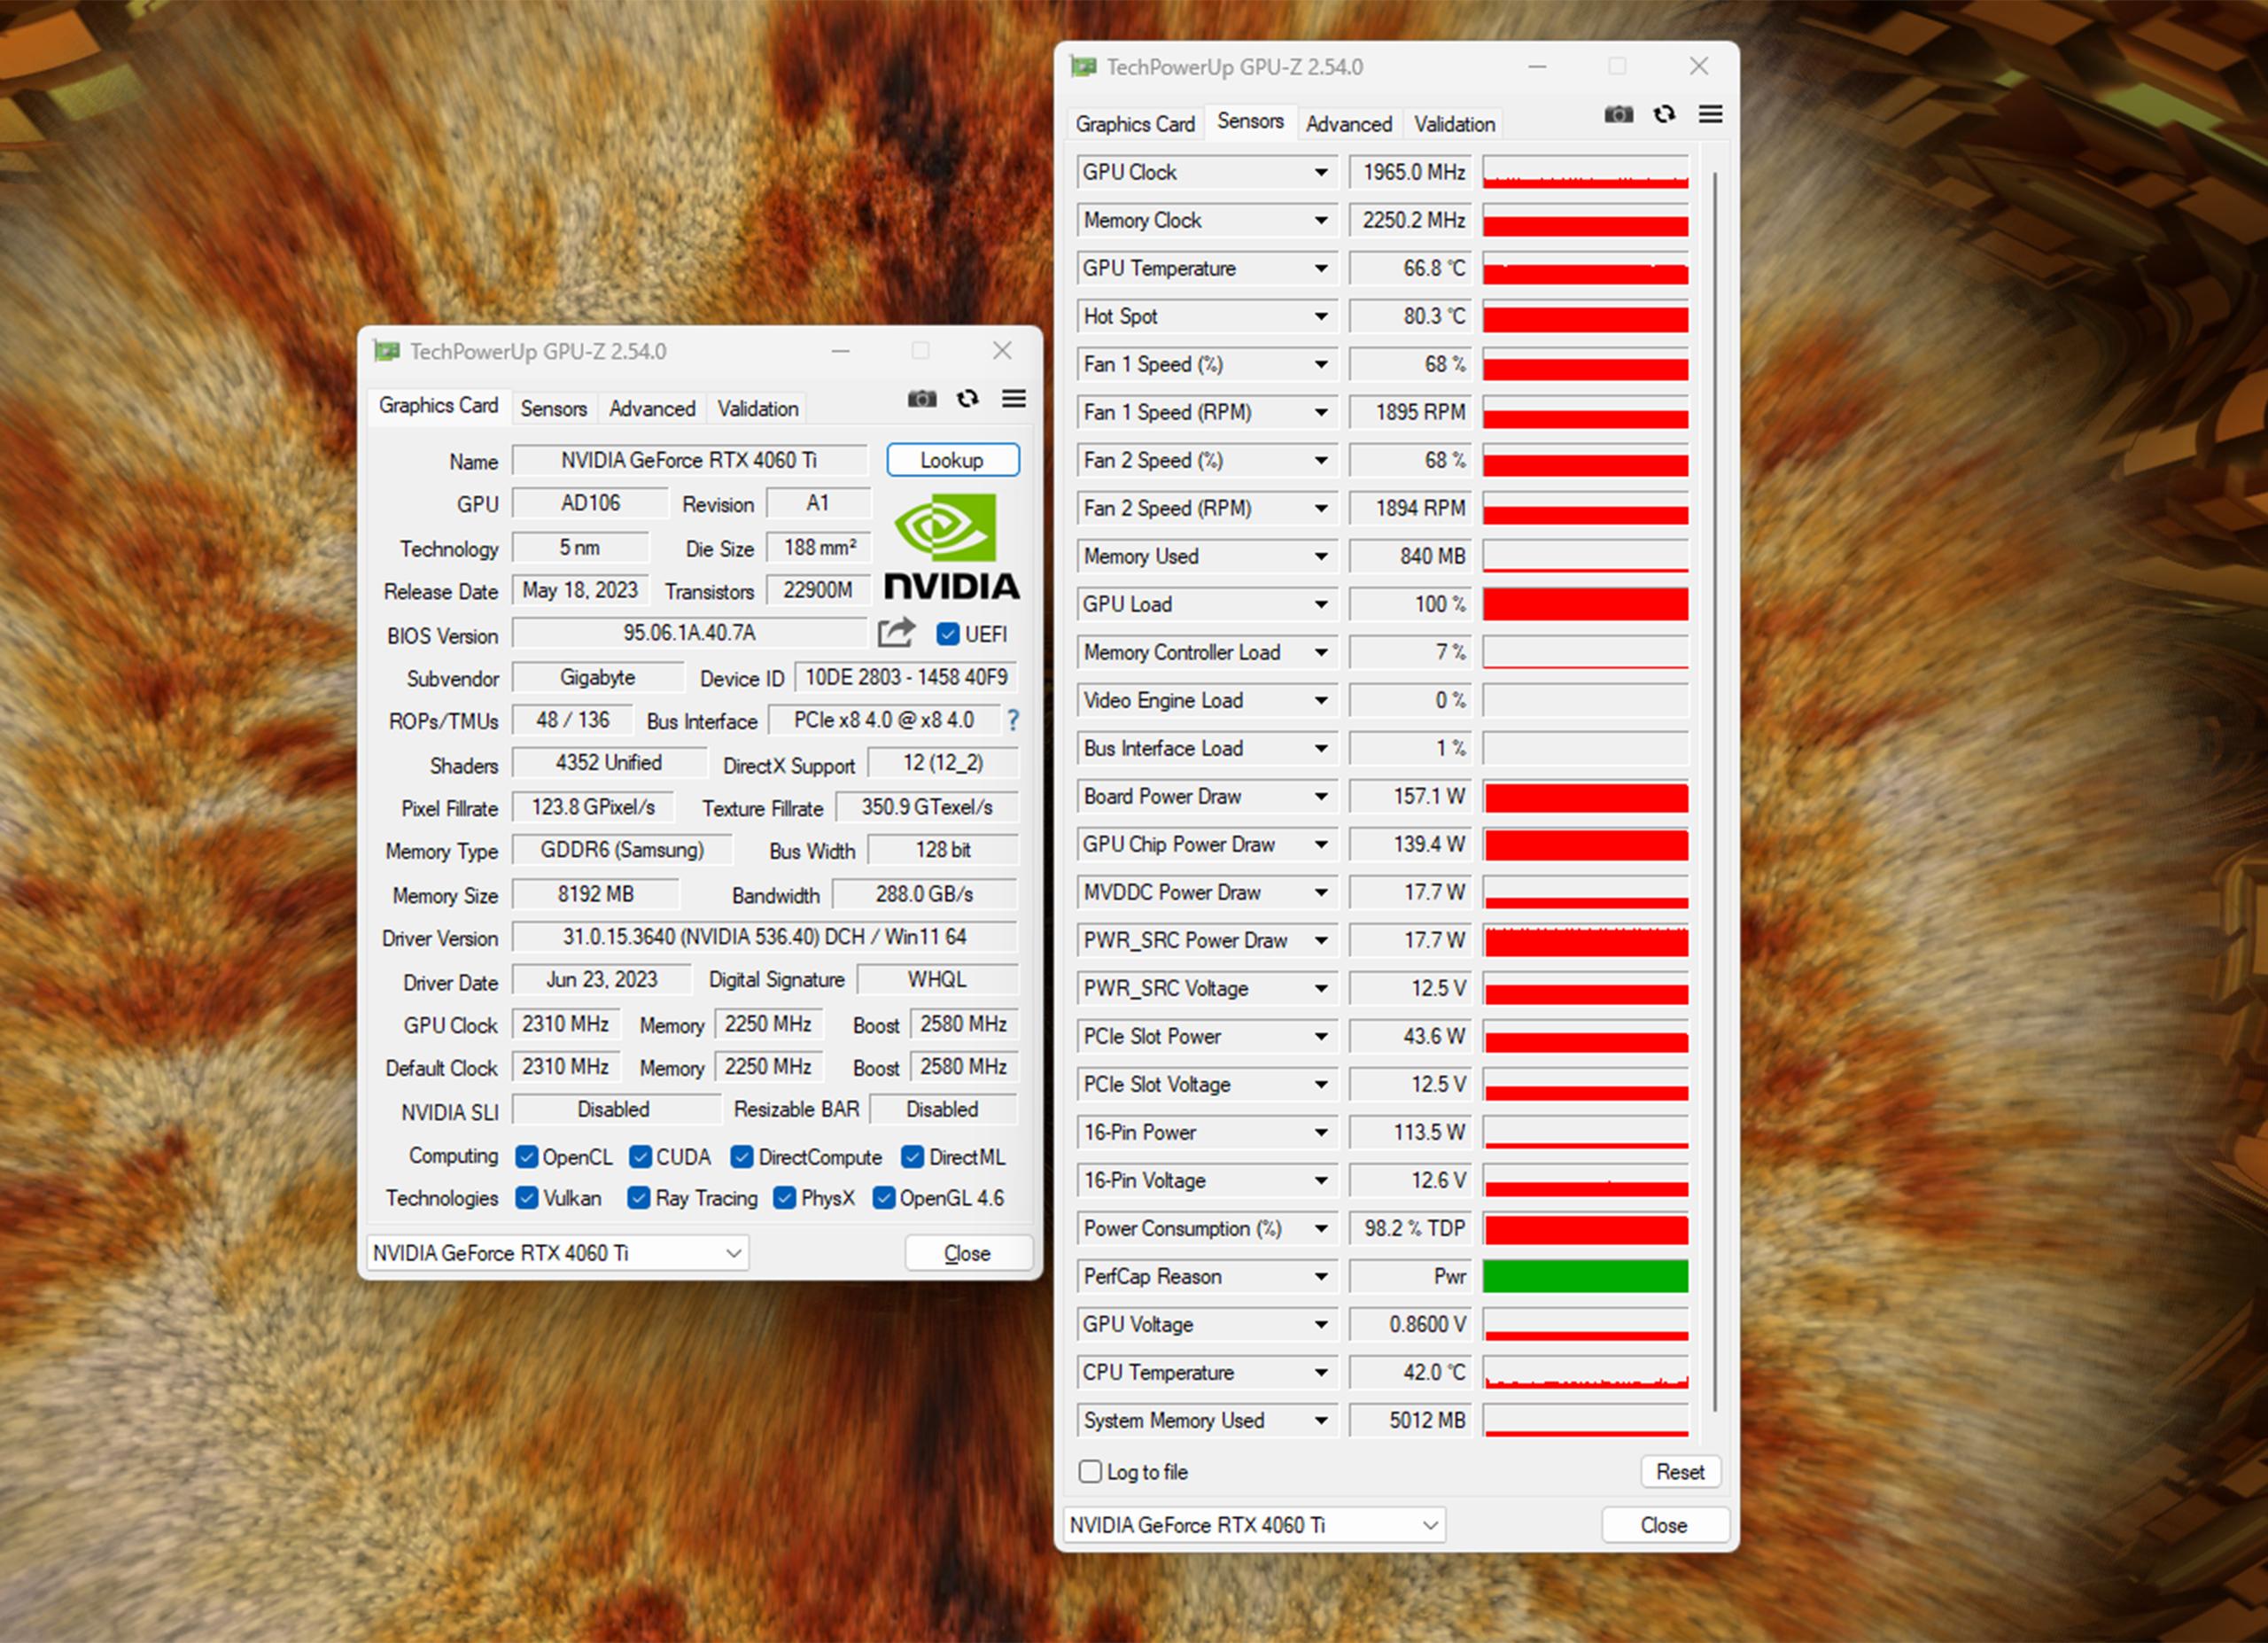The height and width of the screenshot is (1643, 2268).
Task: Click the refresh icon in Graphics Card window
Action: pos(967,399)
